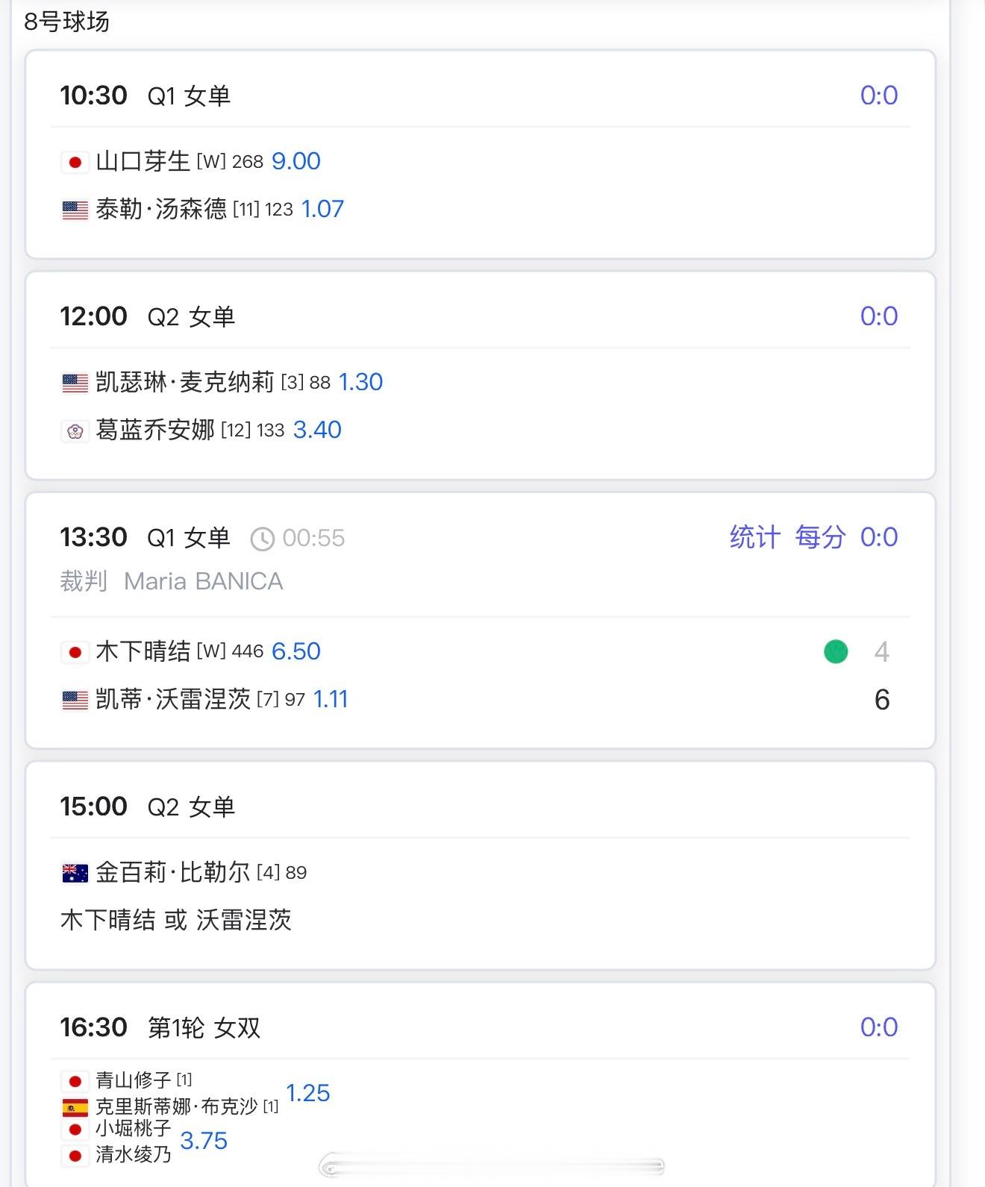985x1187 pixels.
Task: Open 统计 for the 13:30 match
Action: 754,537
